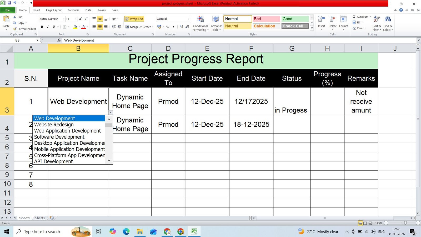The height and width of the screenshot is (237, 421).
Task: Set middle vertical alignment
Action: point(100,19)
